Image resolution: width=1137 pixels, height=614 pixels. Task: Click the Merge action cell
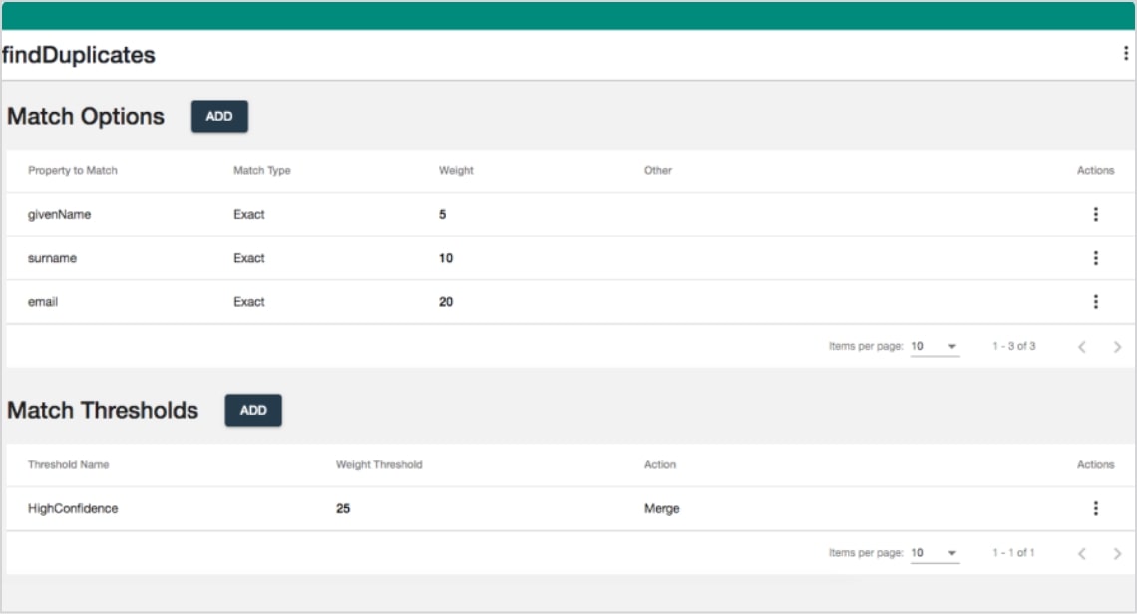(x=662, y=509)
